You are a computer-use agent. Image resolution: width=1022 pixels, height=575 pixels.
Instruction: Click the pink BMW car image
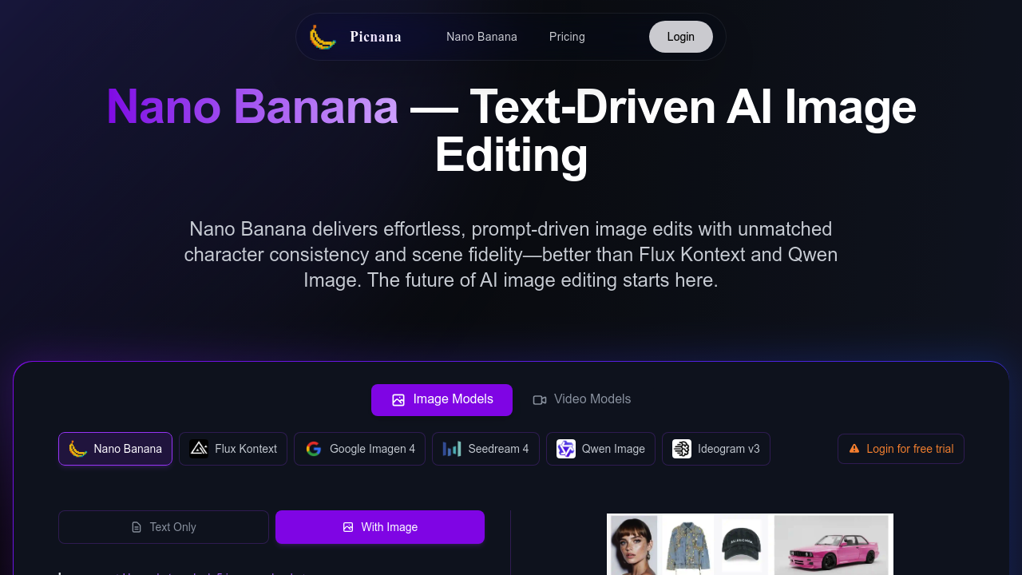point(832,545)
